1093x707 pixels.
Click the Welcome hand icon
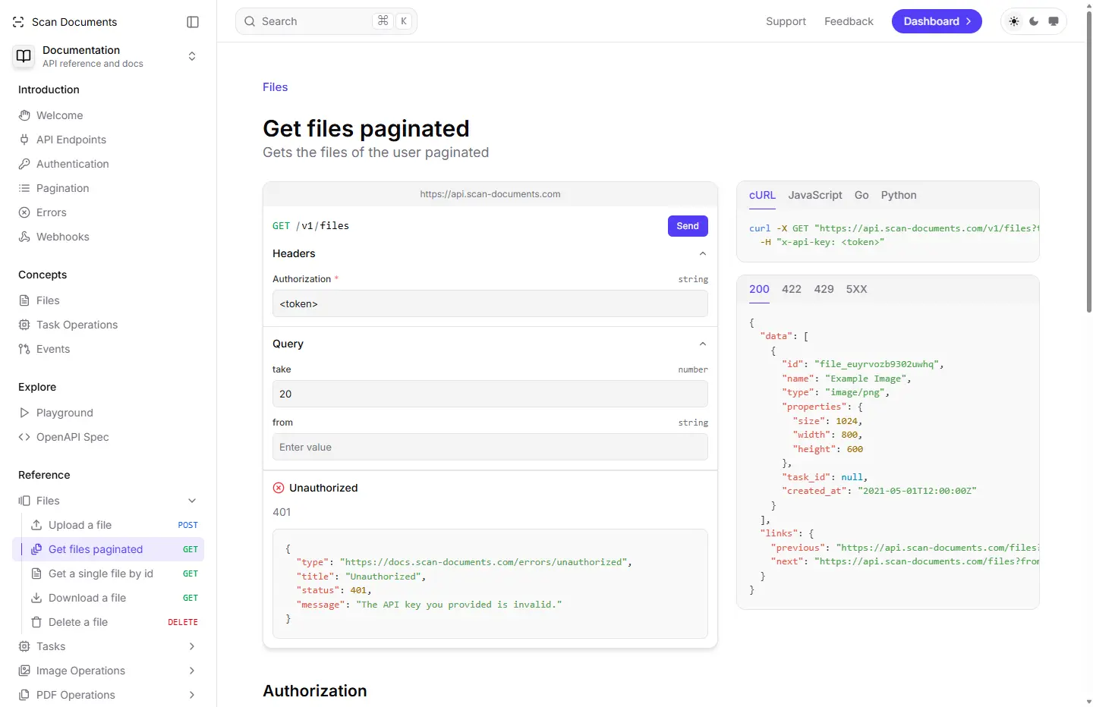point(24,115)
